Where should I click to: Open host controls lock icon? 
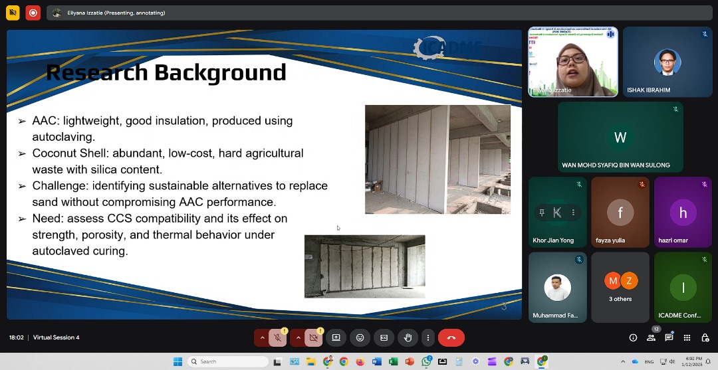(x=705, y=337)
